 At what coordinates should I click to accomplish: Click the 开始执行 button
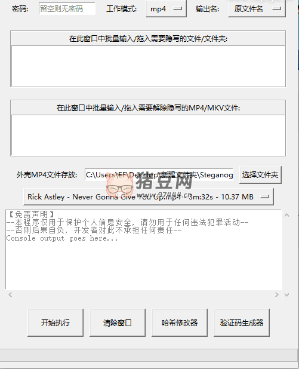56,322
